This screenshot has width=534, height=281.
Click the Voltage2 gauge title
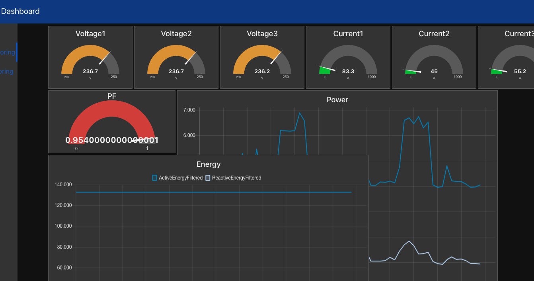click(x=176, y=34)
